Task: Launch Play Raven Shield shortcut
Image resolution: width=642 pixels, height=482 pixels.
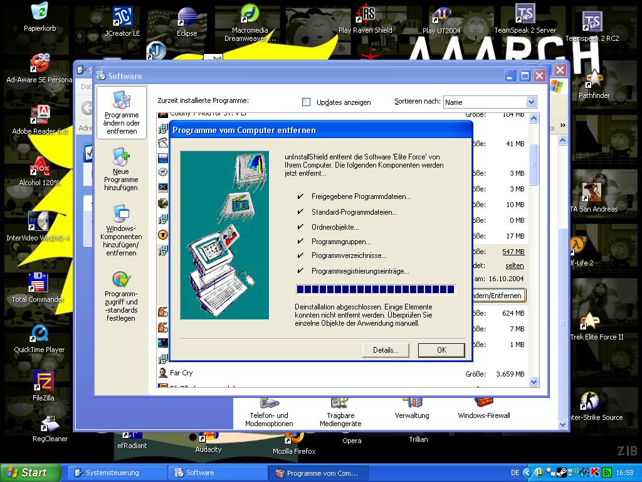Action: point(366,19)
